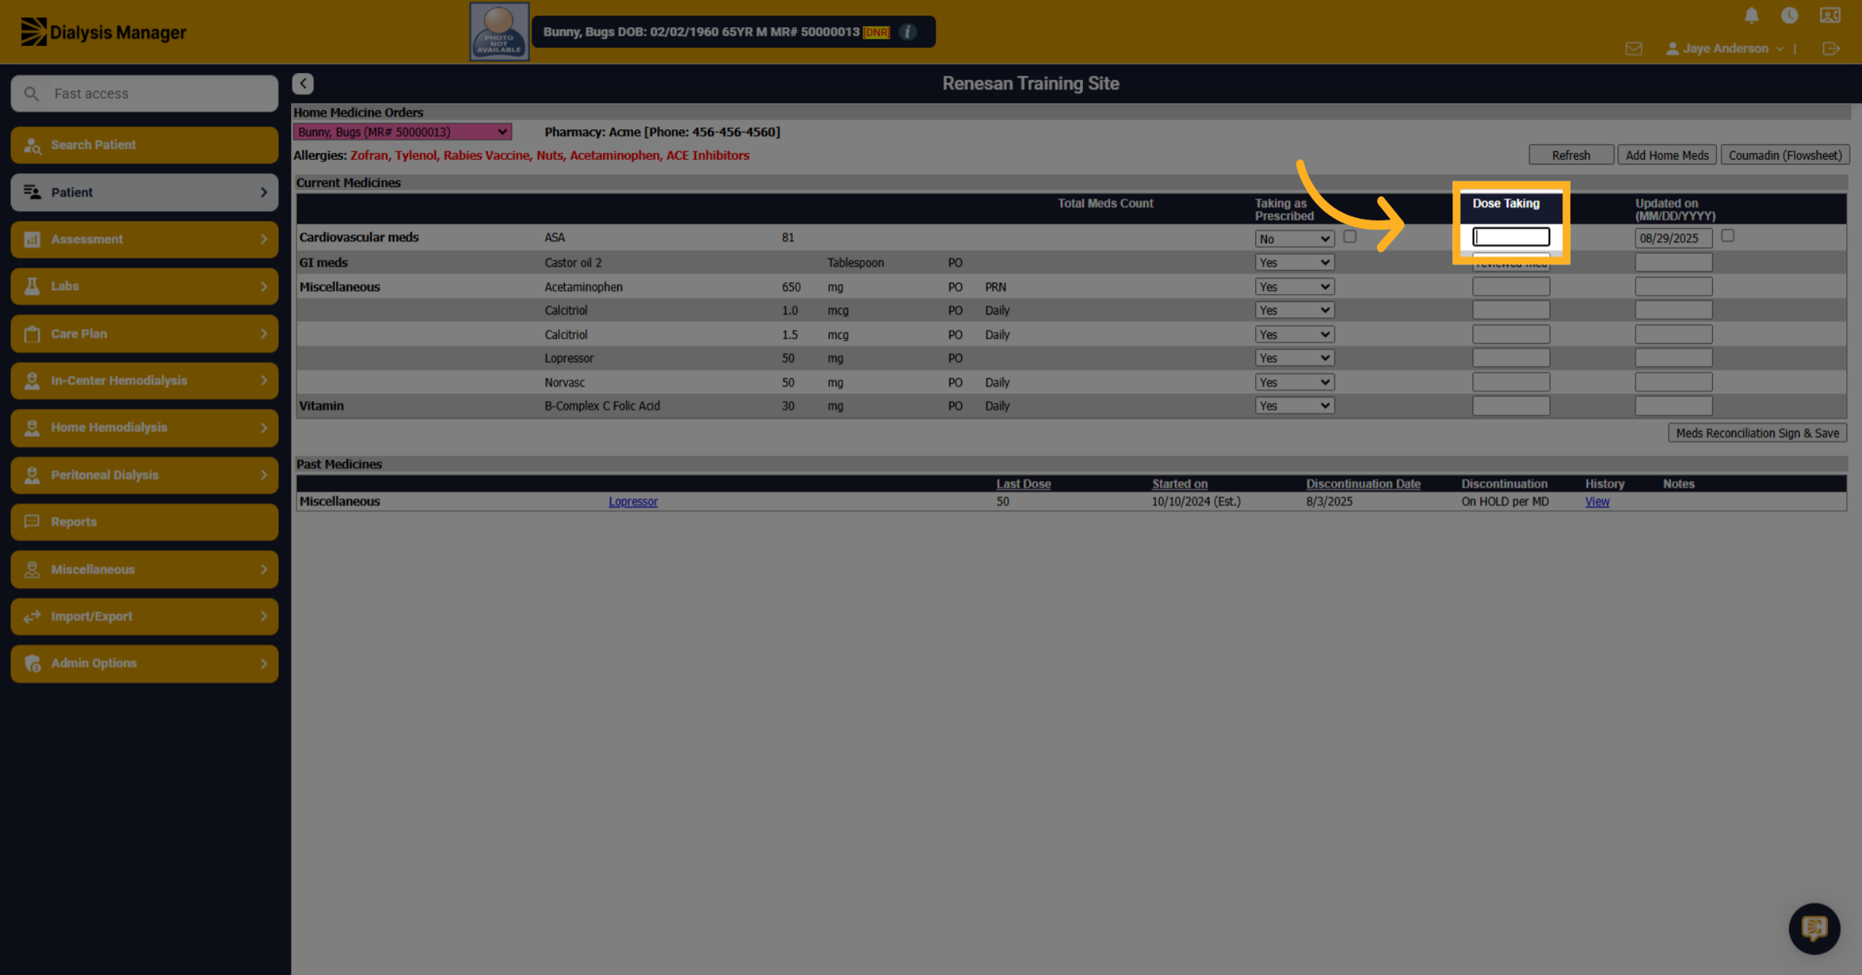Open Taking as Prescribed dropdown for B-Complex C Folic Acid
Screen dimensions: 1862x975
coord(1294,406)
